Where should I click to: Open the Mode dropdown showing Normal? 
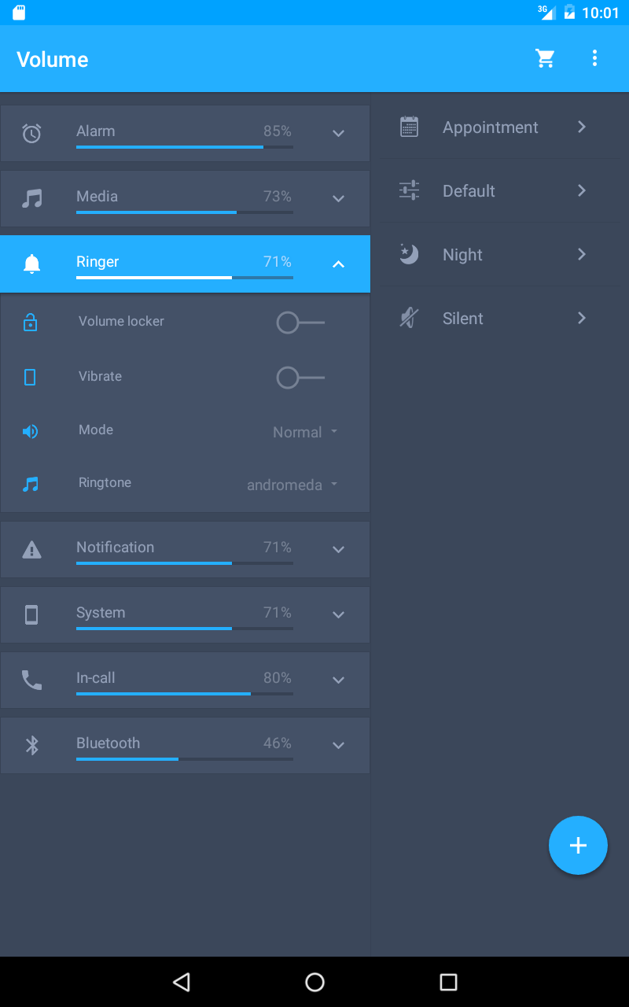(x=306, y=432)
